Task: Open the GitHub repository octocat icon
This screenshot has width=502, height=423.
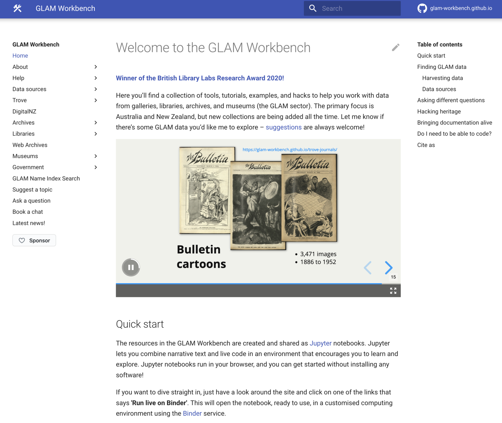Action: pyautogui.click(x=422, y=8)
